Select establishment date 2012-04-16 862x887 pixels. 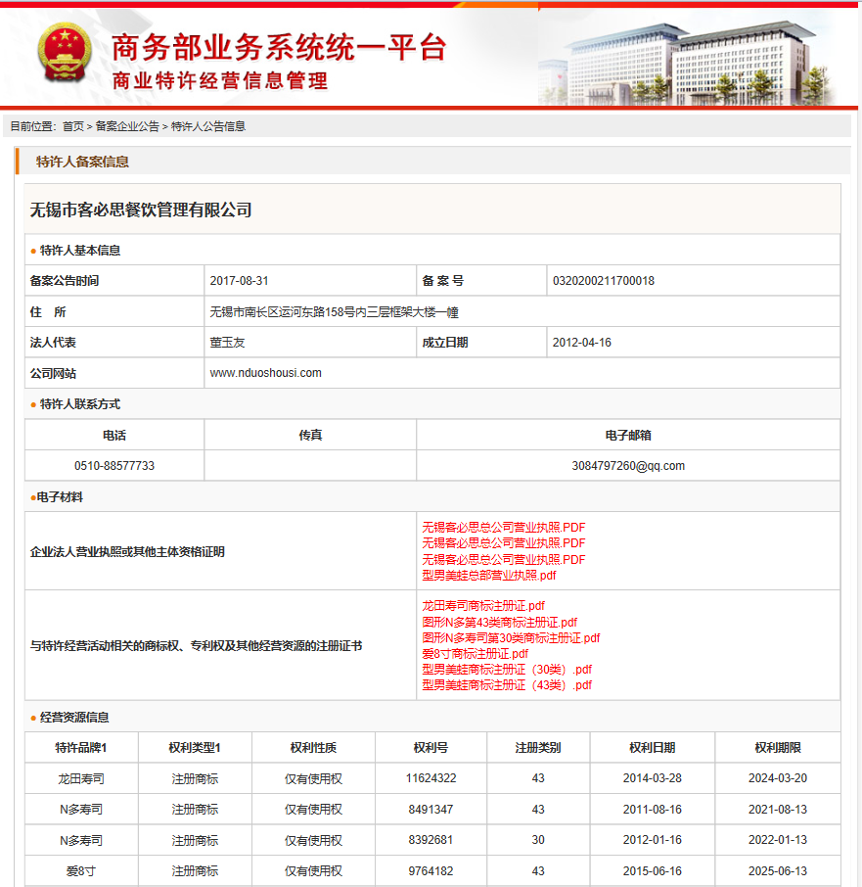(x=581, y=343)
